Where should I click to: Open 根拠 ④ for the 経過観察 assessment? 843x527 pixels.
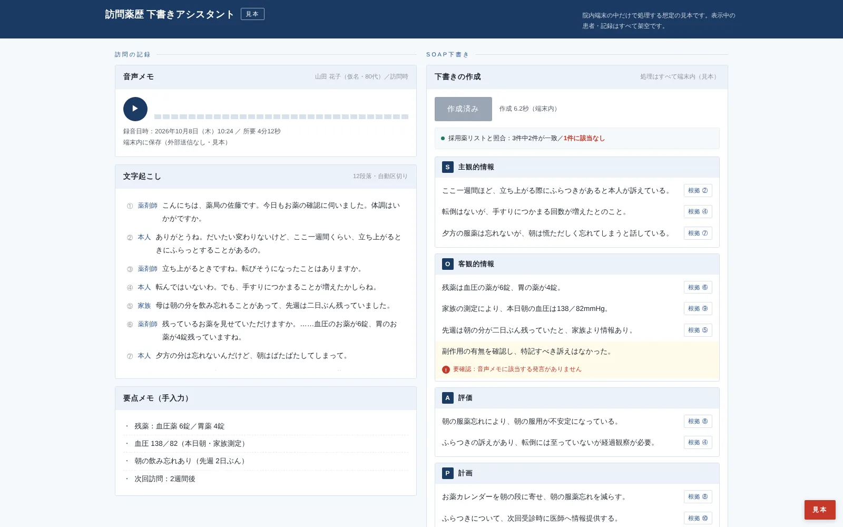pos(698,442)
